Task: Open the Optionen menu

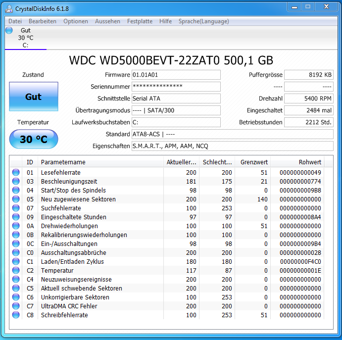Action: (76, 21)
